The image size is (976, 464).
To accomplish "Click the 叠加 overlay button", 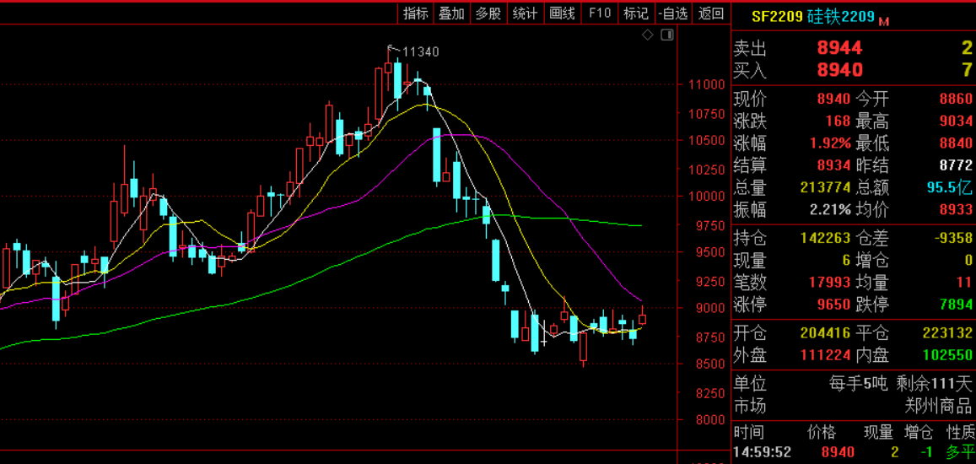I will click(x=451, y=13).
